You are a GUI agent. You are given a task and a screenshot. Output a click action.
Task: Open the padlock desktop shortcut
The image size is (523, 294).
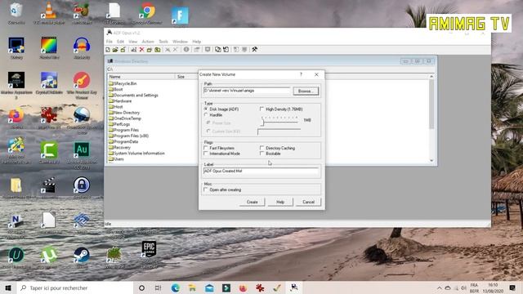click(82, 188)
